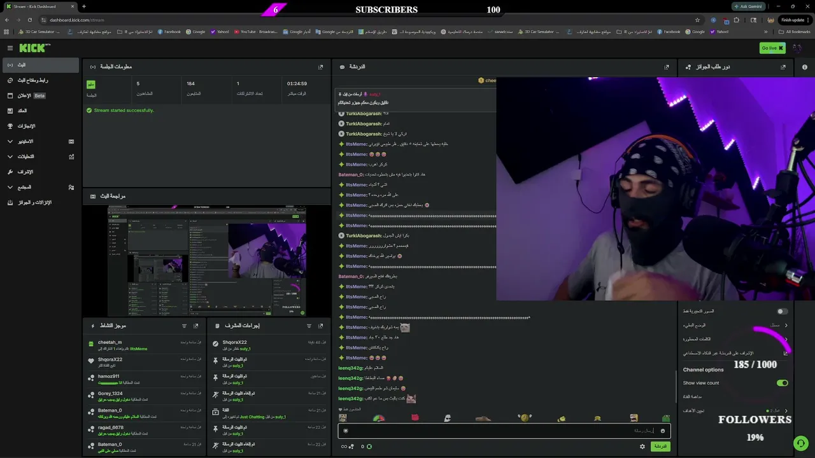Pop out the activity feed panel
815x458 pixels.
tap(195, 326)
